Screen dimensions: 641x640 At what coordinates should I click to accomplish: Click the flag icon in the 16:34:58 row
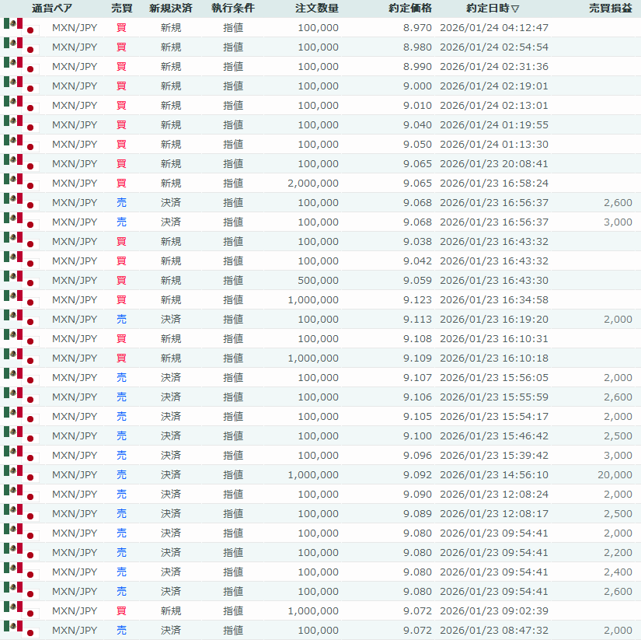tap(21, 299)
